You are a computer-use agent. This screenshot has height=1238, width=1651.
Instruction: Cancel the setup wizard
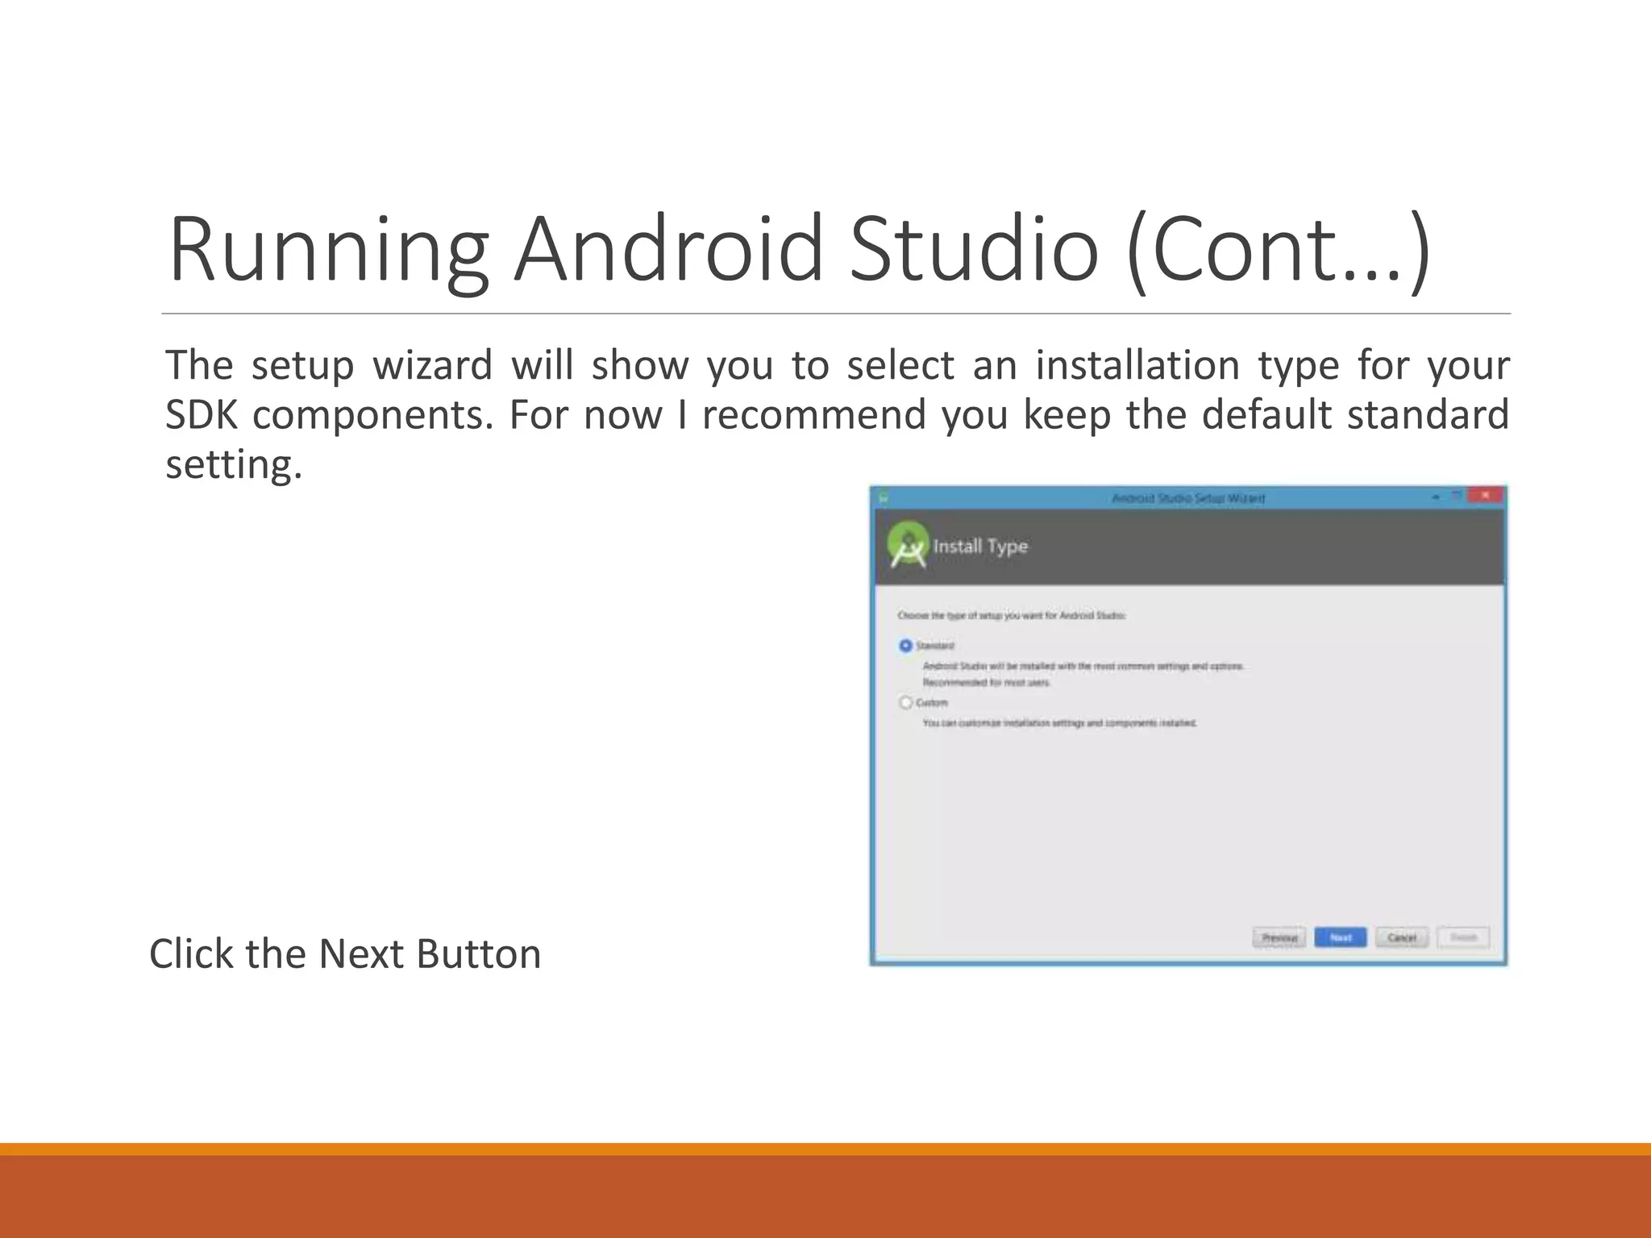(1402, 937)
